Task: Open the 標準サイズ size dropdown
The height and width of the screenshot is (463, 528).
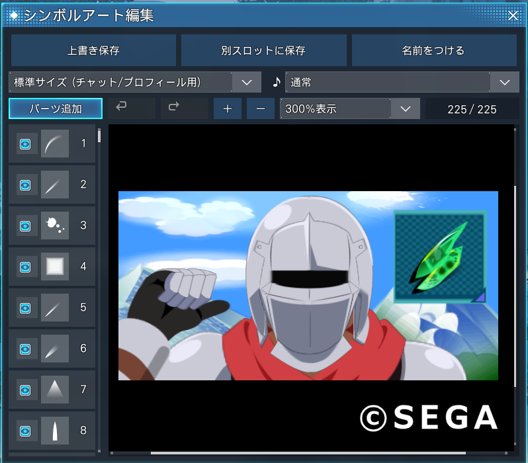Action: (x=135, y=82)
